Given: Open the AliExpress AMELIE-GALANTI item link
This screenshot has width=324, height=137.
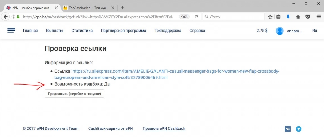Looking at the screenshot, I should tap(167, 74).
